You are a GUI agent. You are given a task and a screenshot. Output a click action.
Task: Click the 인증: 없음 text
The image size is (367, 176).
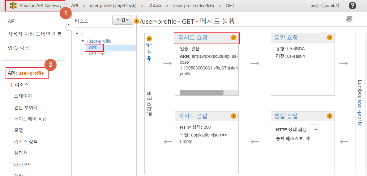click(x=190, y=49)
